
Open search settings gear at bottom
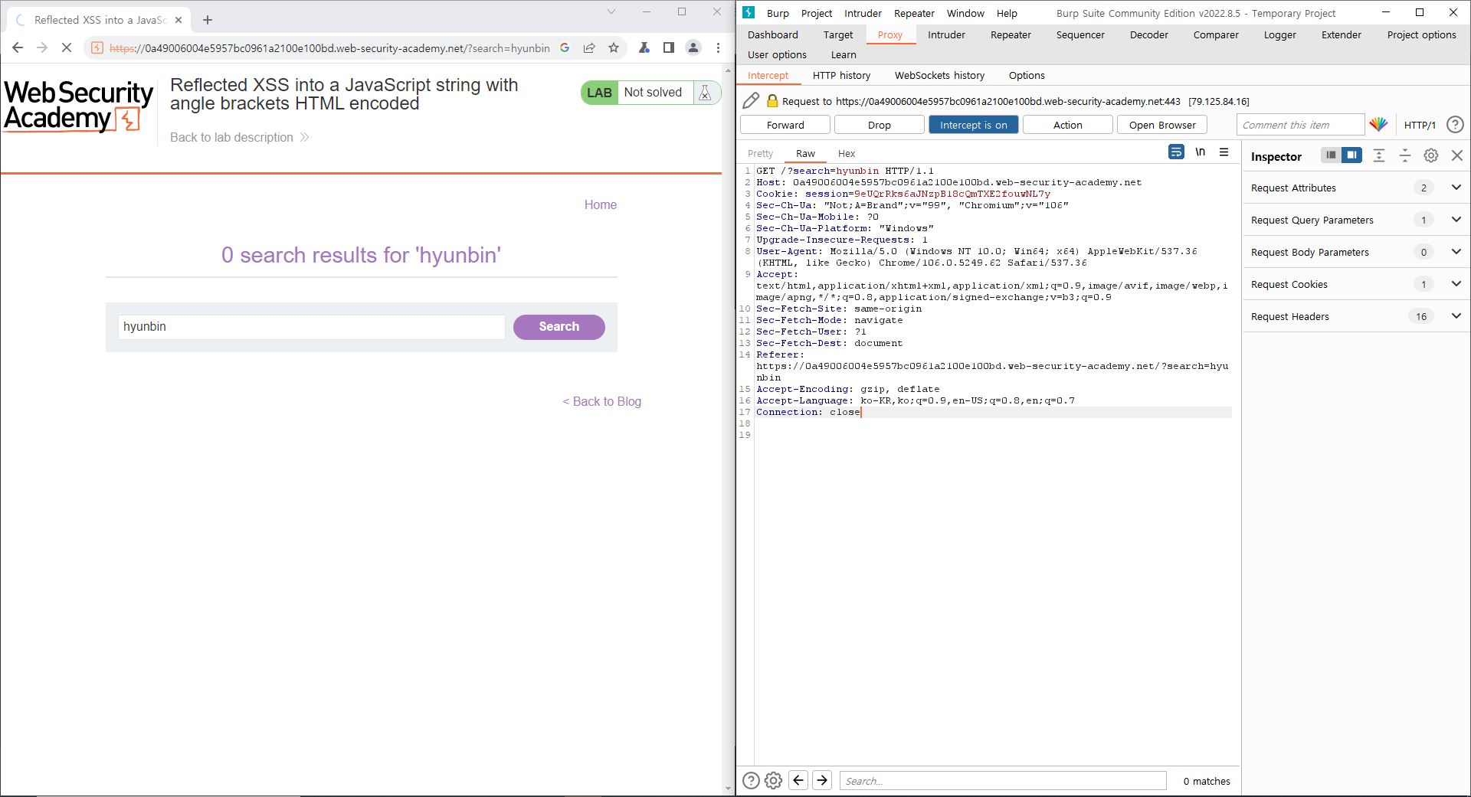[x=774, y=780]
